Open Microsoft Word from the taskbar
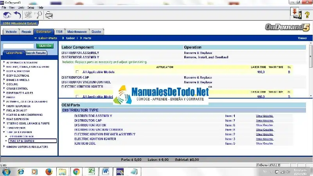The image size is (313, 176). coord(105,171)
